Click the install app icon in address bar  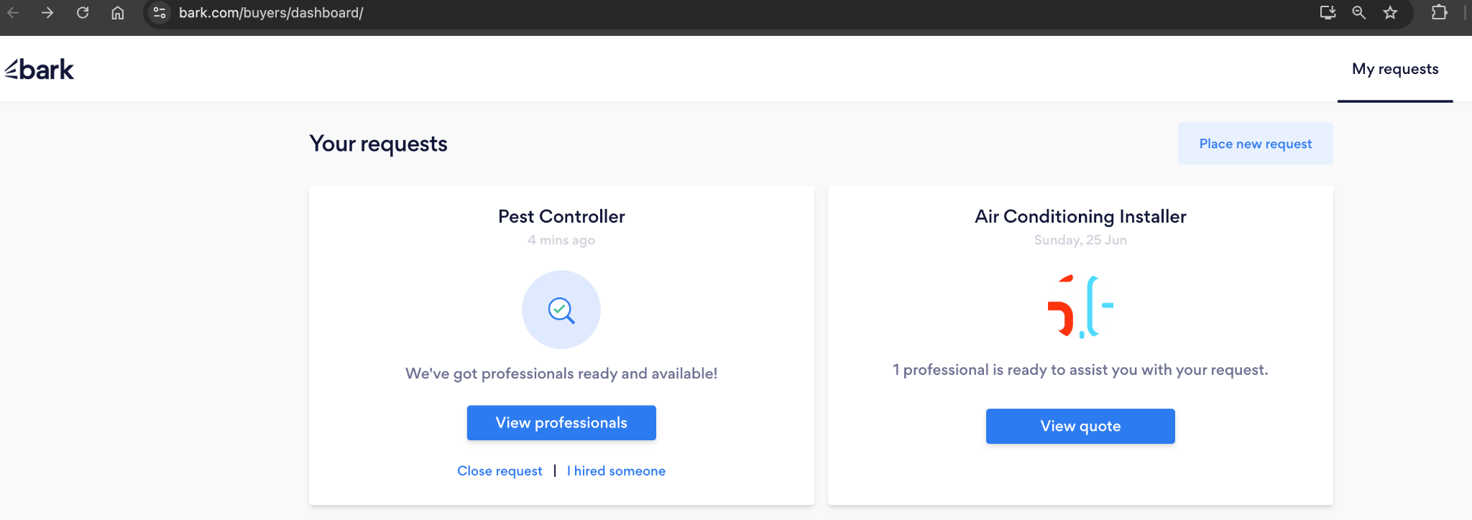[x=1328, y=13]
